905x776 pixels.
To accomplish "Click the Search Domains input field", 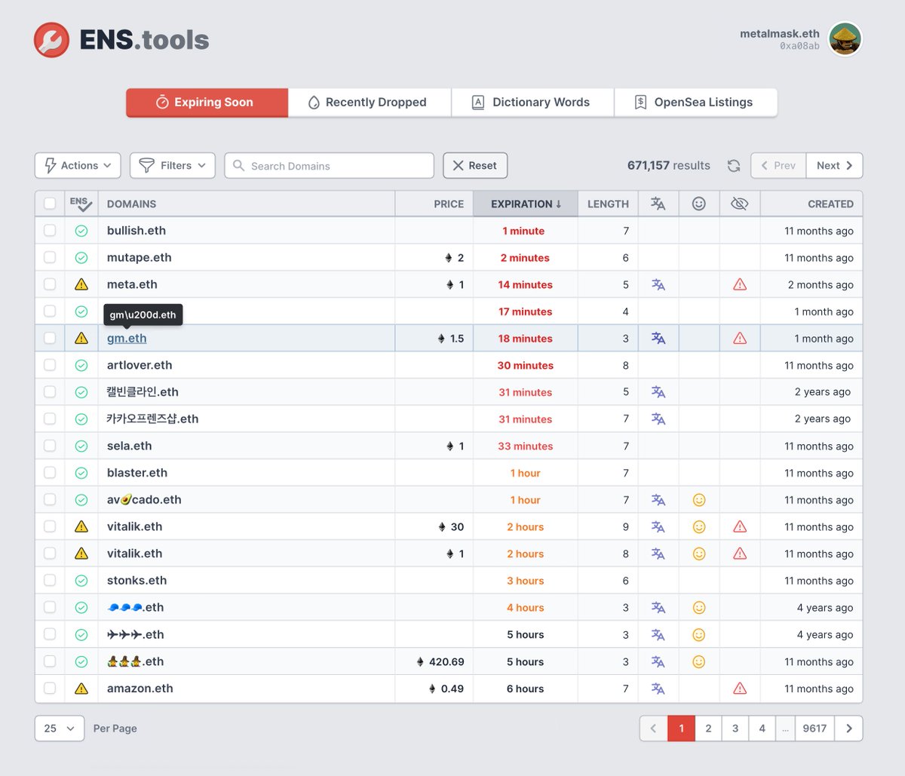I will [x=329, y=166].
